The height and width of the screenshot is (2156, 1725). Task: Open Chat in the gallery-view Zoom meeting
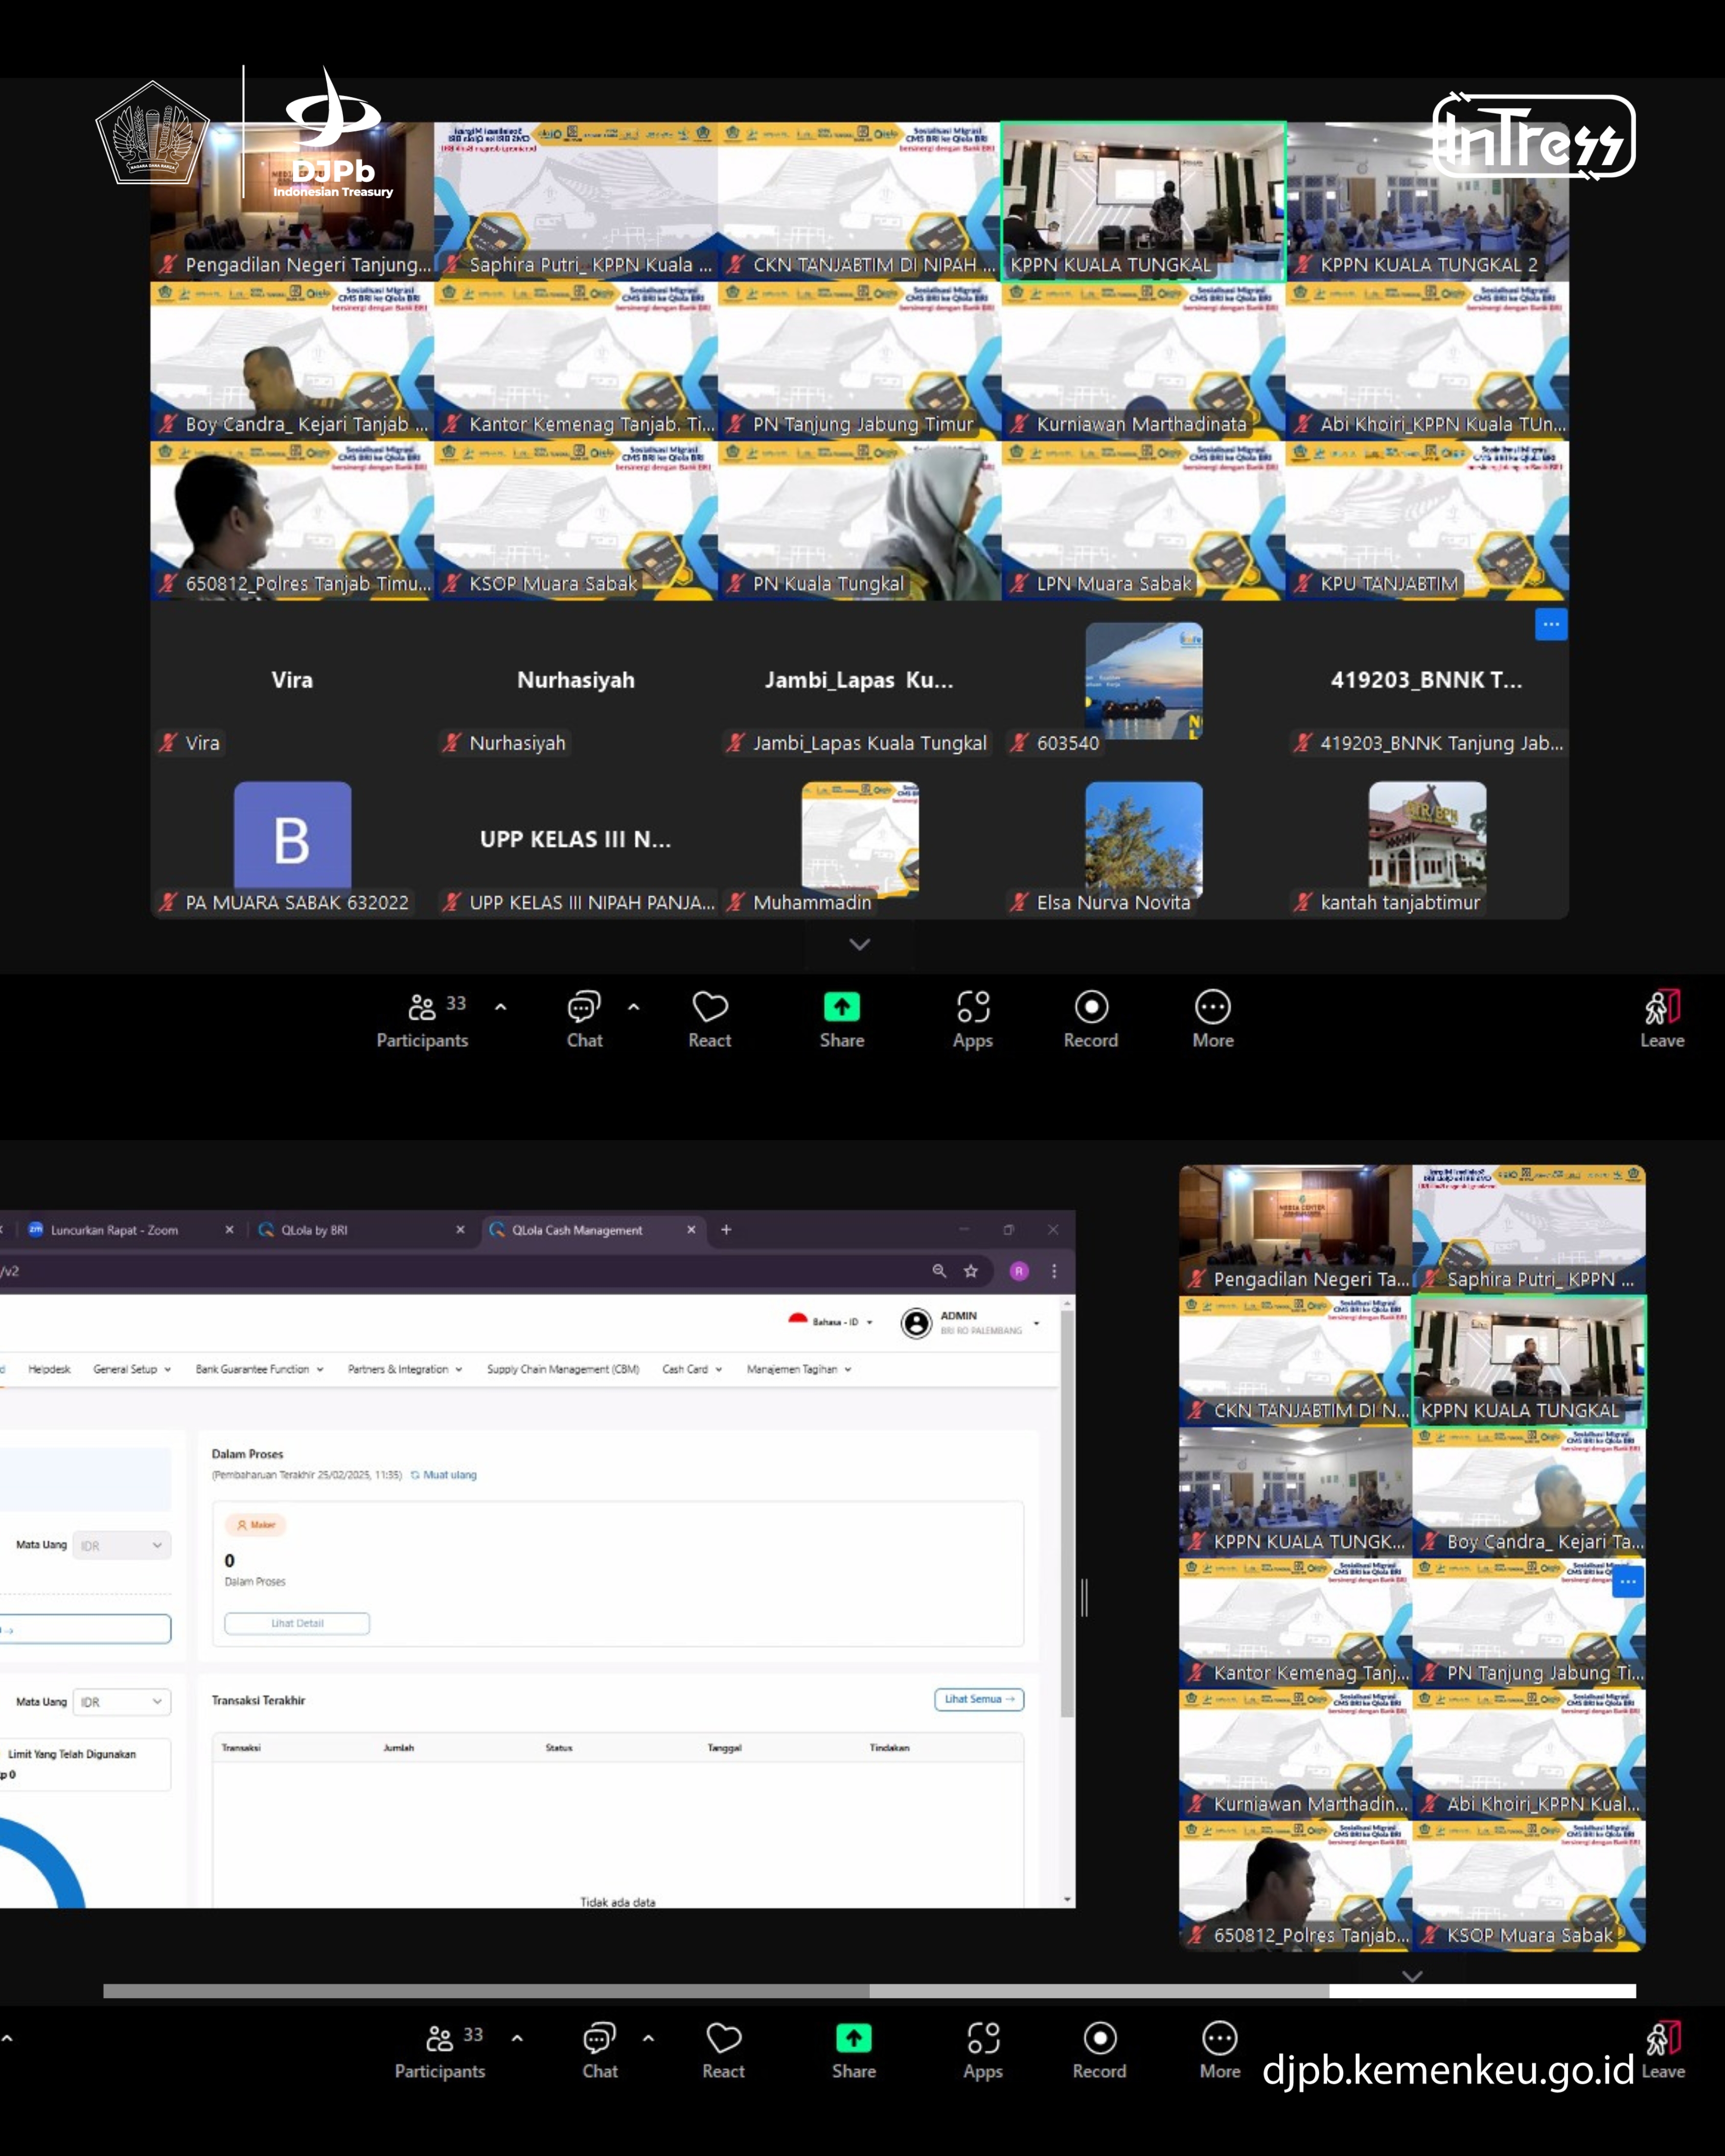pyautogui.click(x=584, y=1019)
